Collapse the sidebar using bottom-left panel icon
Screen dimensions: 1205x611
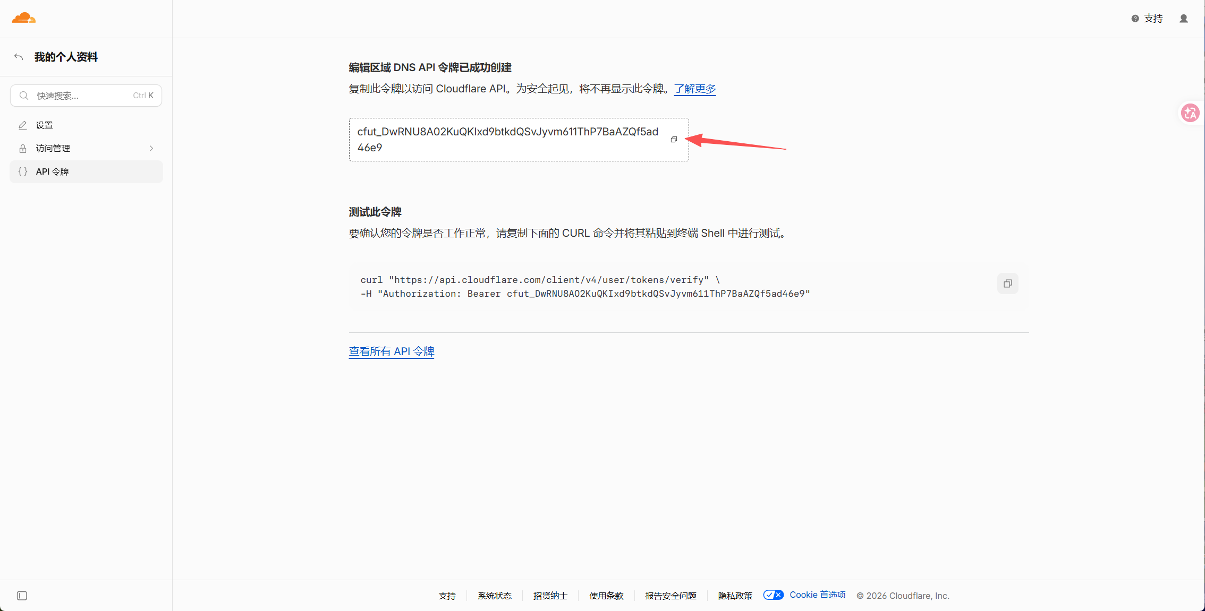(x=22, y=596)
